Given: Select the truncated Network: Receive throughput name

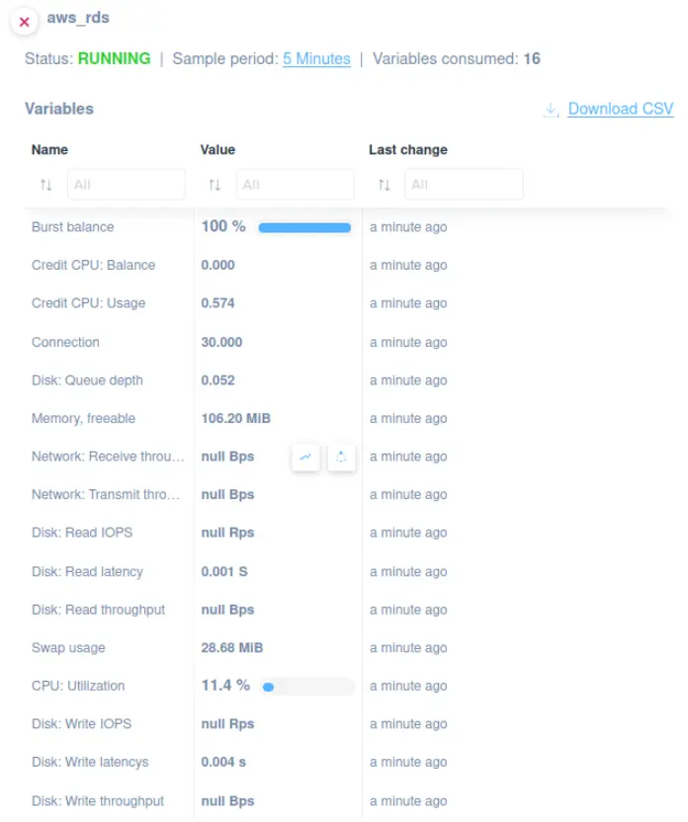Looking at the screenshot, I should pyautogui.click(x=108, y=456).
